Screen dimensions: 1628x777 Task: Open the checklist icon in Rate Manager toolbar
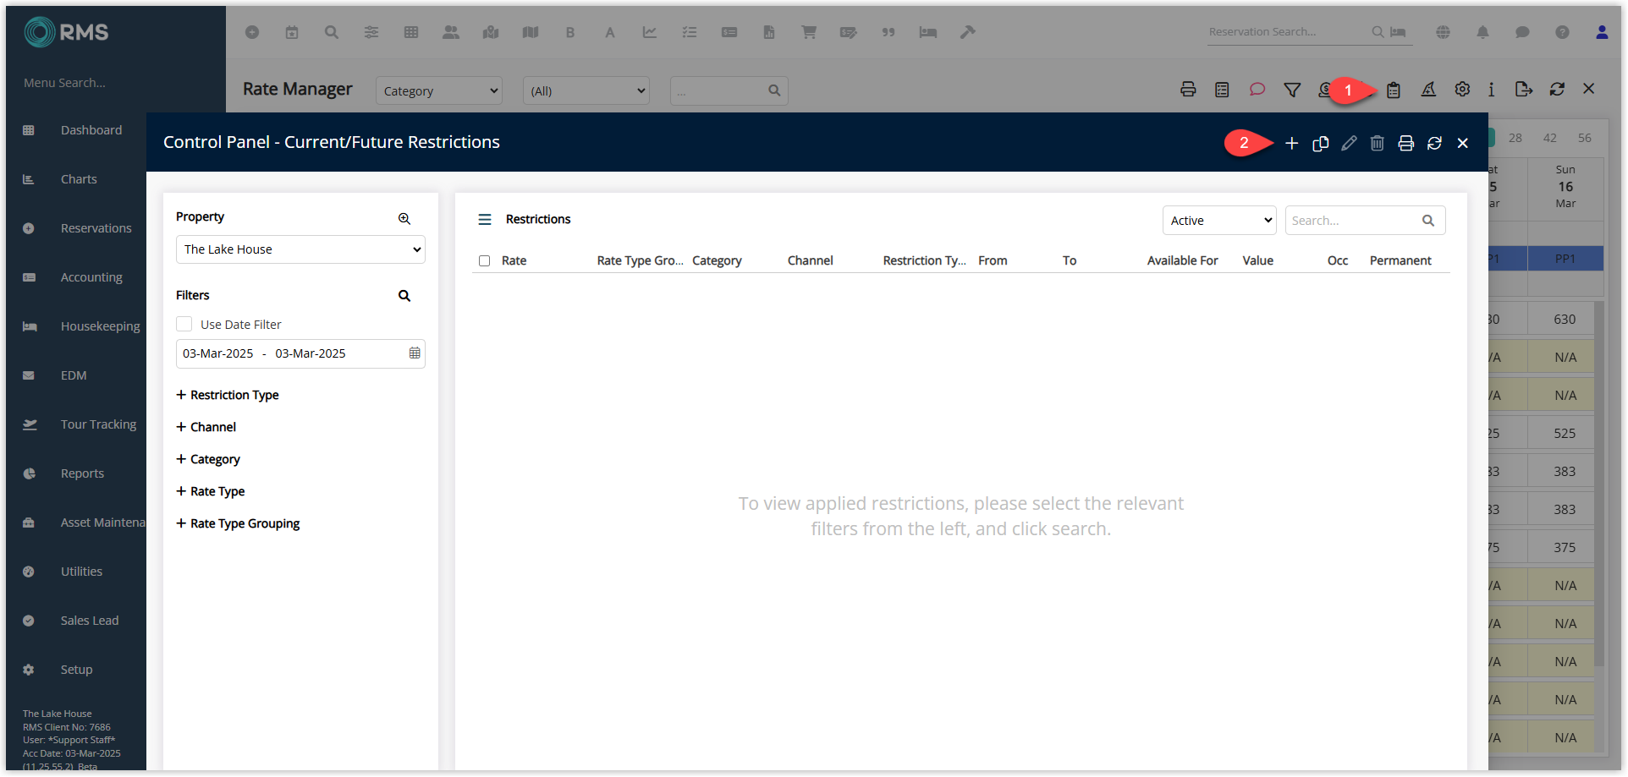click(x=1222, y=90)
